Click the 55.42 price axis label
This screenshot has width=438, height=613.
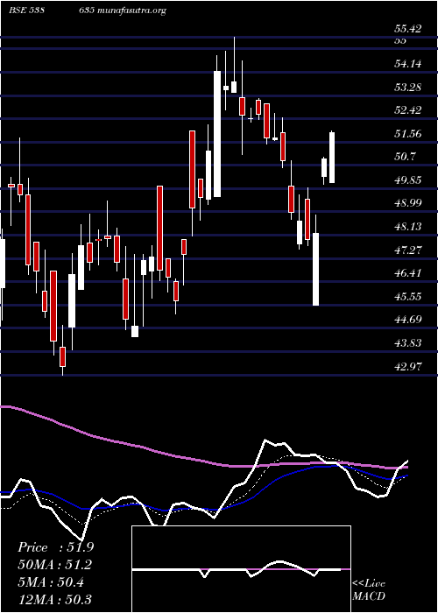point(408,29)
